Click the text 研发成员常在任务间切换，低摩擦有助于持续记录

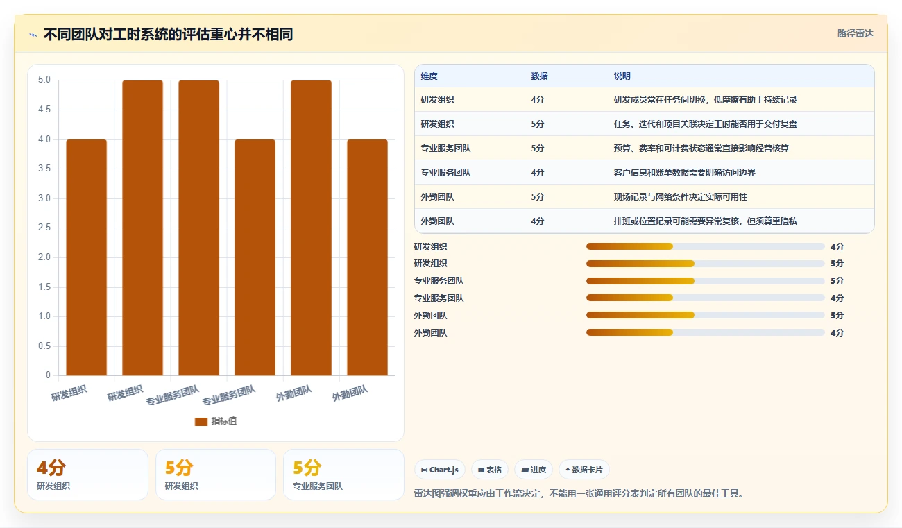tap(706, 100)
